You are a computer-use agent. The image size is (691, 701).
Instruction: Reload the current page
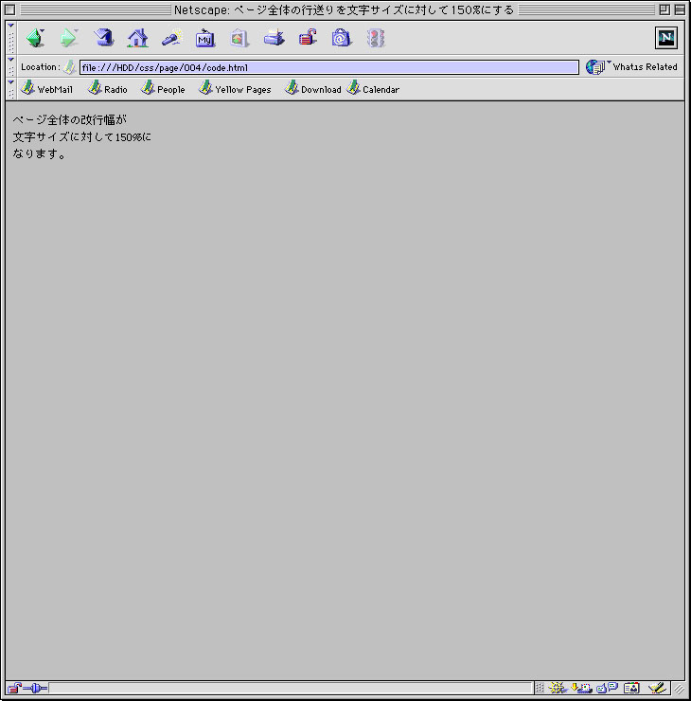103,38
